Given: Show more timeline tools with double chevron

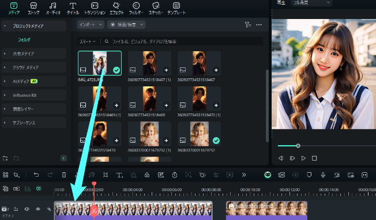Looking at the screenshot, I should coord(244,175).
